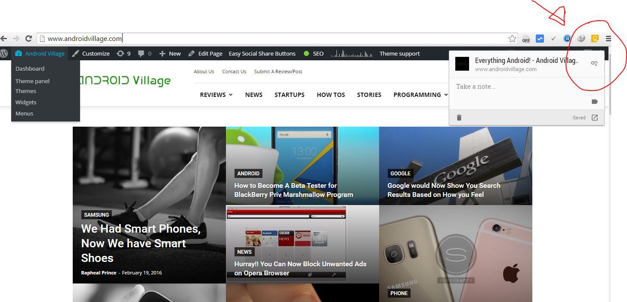
Task: Click the Google Keep lightbulb extension icon
Action: [x=595, y=39]
